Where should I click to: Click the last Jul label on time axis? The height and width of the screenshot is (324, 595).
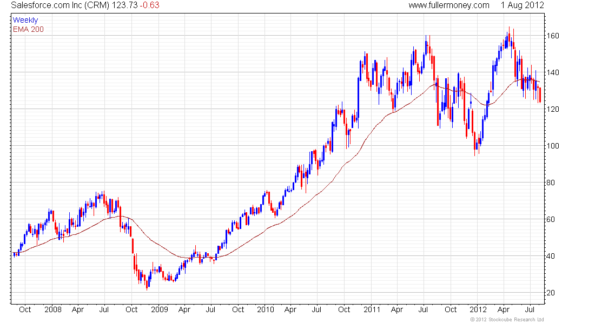(x=530, y=309)
